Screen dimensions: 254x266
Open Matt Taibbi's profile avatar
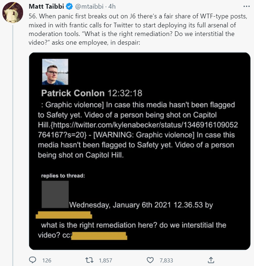click(13, 14)
